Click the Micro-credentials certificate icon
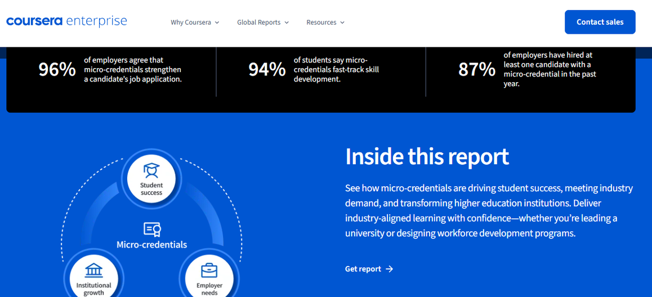Screen dimensions: 652x297 click(152, 229)
